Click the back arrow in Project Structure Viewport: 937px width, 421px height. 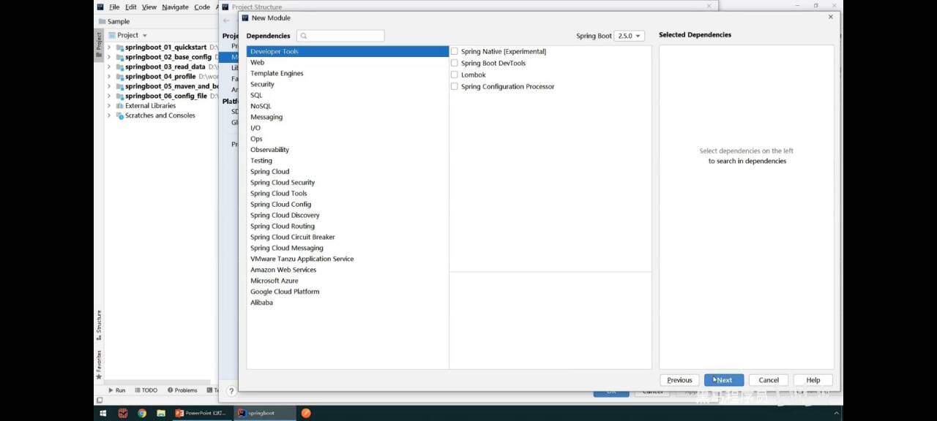pos(226,20)
